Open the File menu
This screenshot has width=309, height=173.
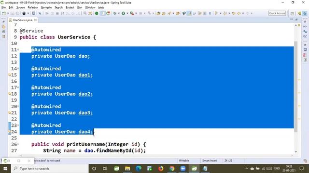coord(3,8)
